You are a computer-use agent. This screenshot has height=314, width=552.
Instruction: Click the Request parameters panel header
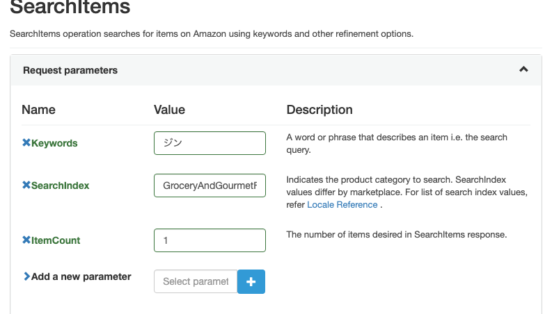[x=70, y=70]
